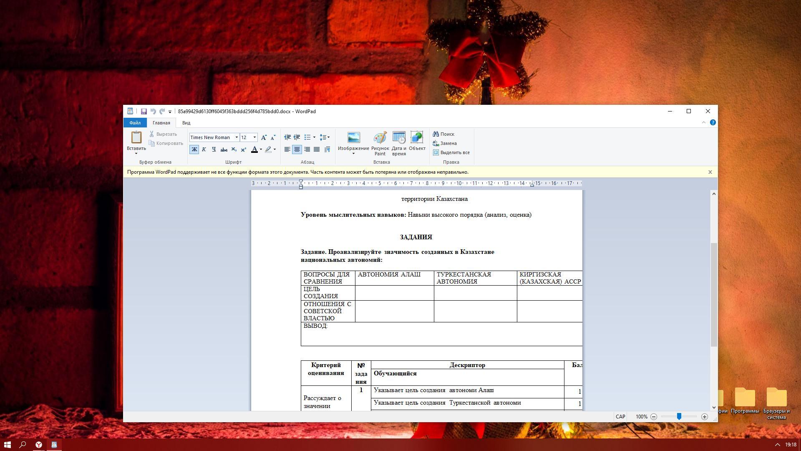Enable center text alignment

tap(297, 149)
